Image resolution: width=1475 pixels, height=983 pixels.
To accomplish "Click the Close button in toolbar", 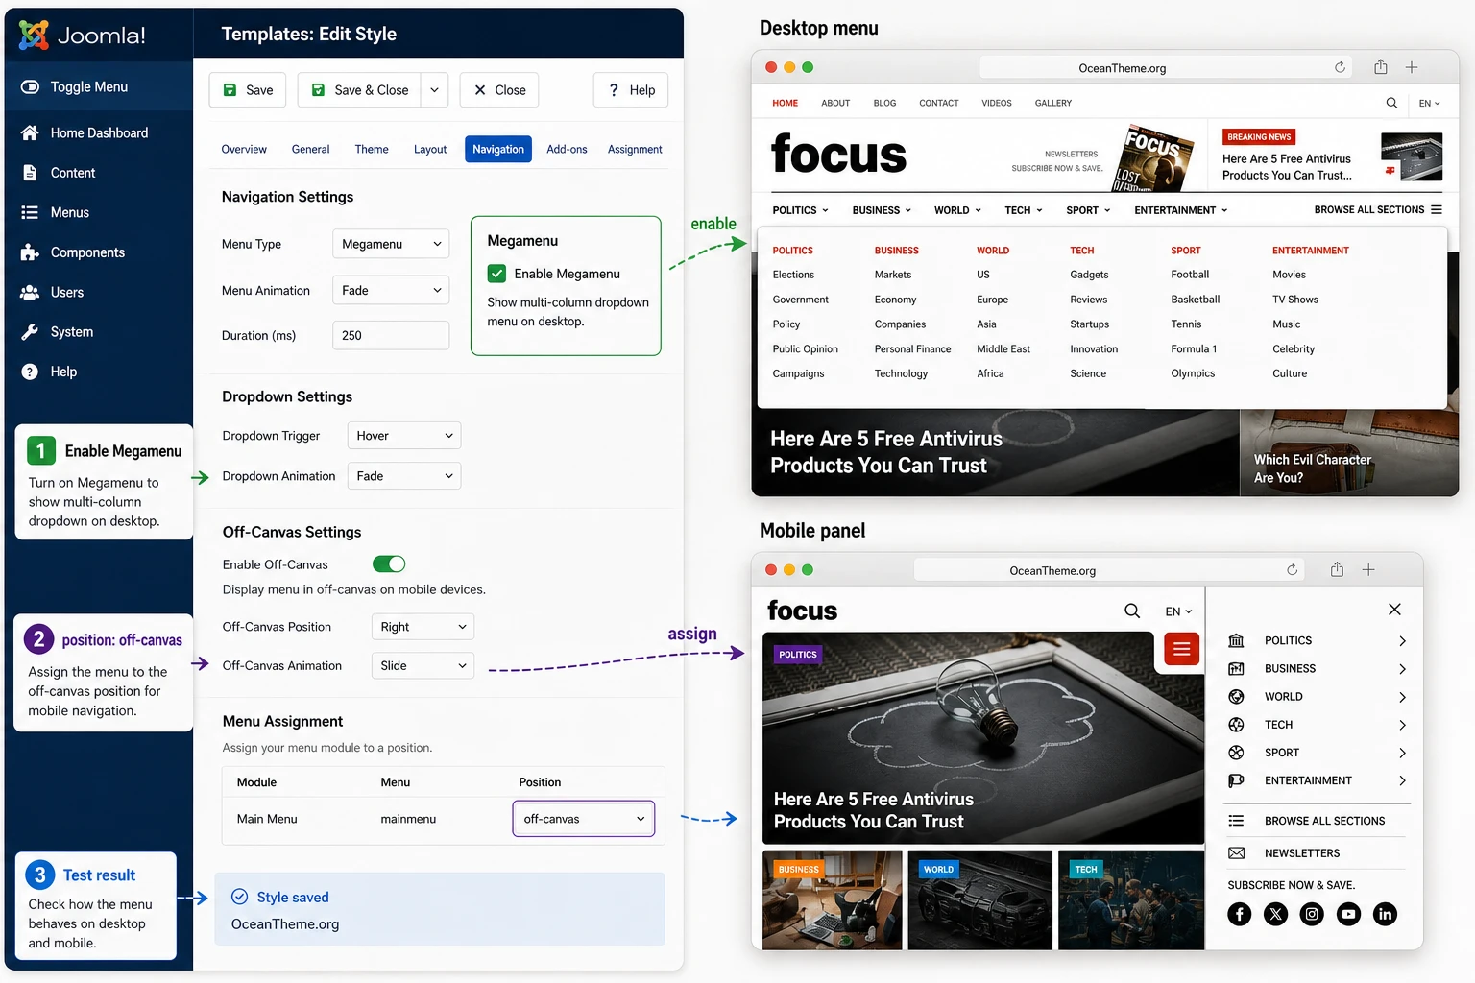I will (x=499, y=90).
